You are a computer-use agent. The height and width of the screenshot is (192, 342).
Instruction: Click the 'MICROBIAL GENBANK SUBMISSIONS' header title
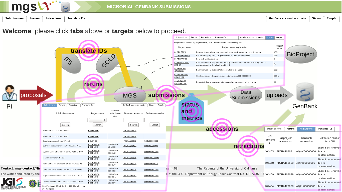149,7
